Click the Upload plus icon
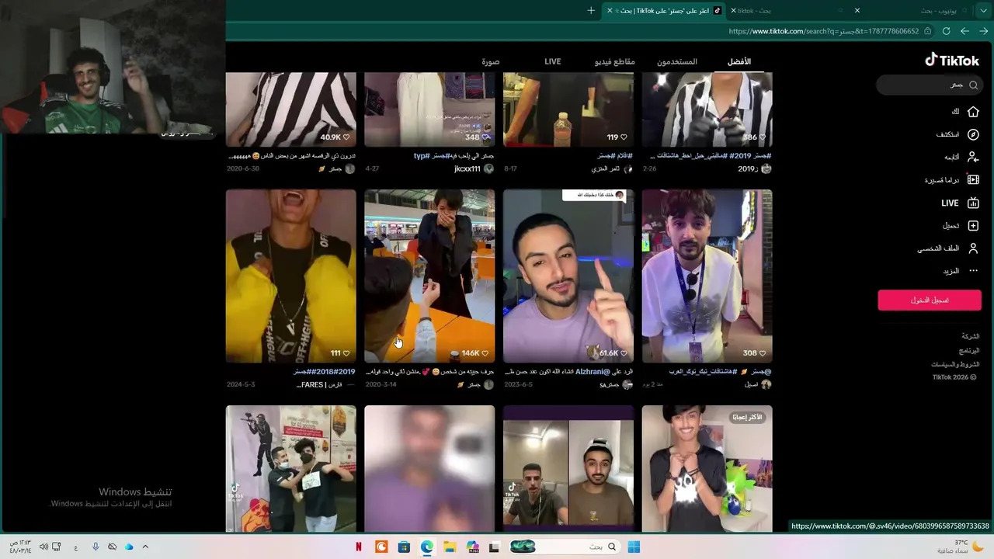 [973, 226]
